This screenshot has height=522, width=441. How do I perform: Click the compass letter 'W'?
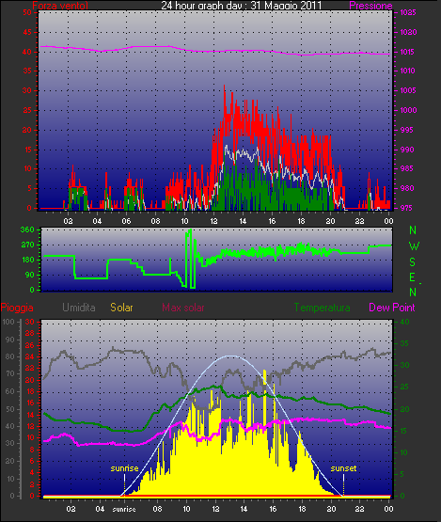pyautogui.click(x=414, y=246)
